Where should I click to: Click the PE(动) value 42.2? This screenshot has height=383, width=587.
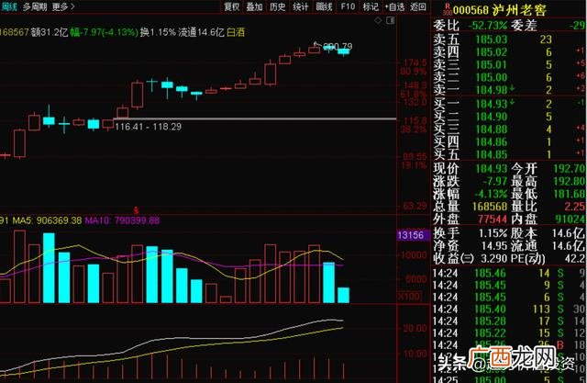coord(575,259)
